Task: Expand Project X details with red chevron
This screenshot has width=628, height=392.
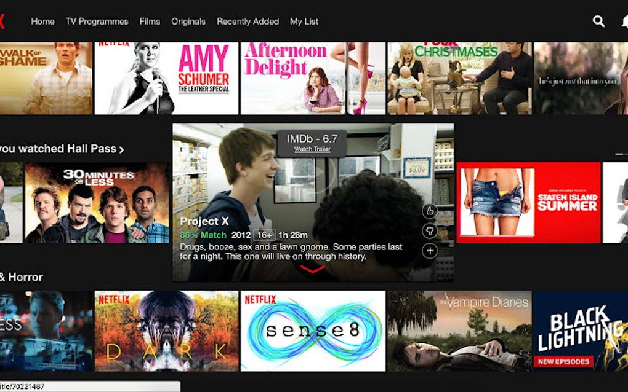Action: 312,270
